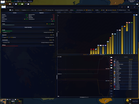Open the Constructed Buildings tab
The image size is (139, 104).
(x=128, y=12)
